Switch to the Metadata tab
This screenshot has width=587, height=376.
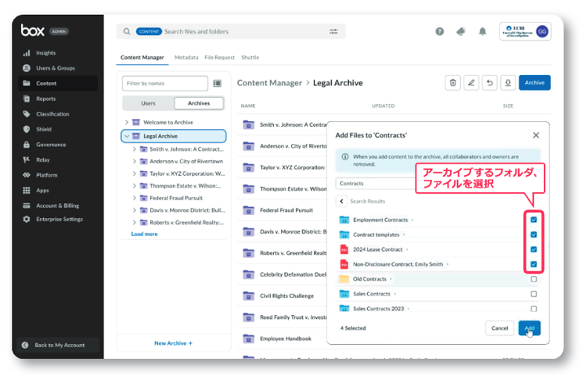pos(186,58)
